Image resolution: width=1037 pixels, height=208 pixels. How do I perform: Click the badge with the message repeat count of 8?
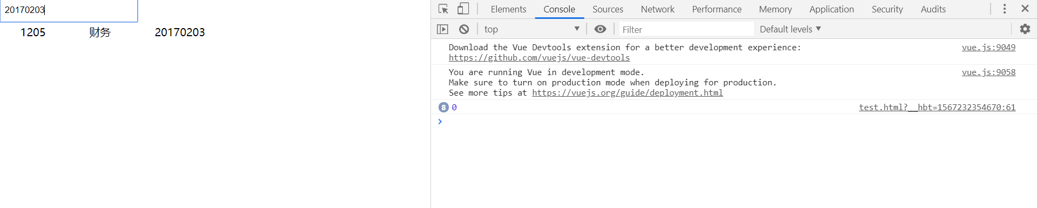(x=443, y=108)
